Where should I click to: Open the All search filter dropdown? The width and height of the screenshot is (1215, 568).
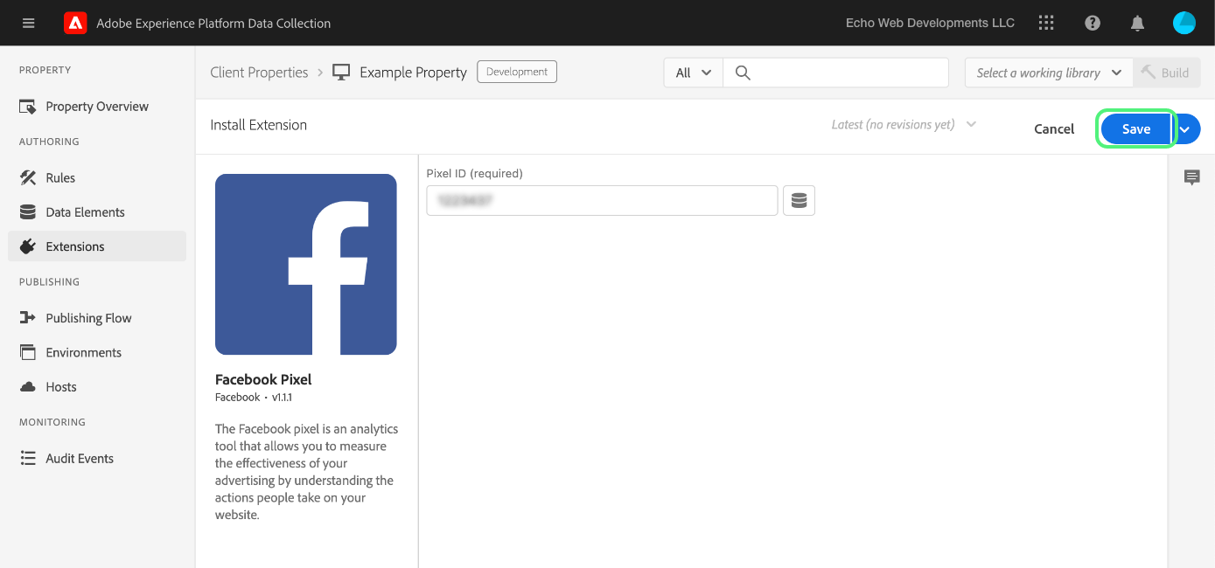pyautogui.click(x=694, y=73)
